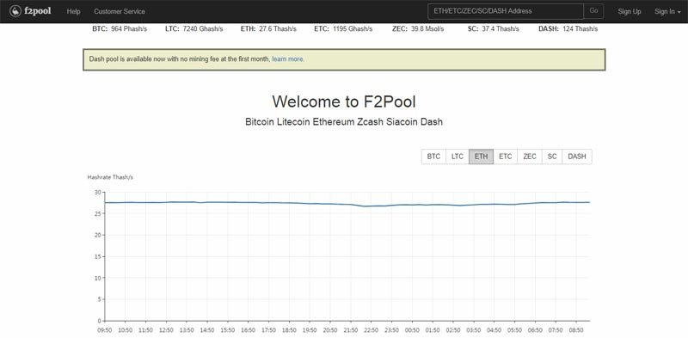
Task: Click the LTC 7240 Ghash/s stat
Action: coord(194,29)
